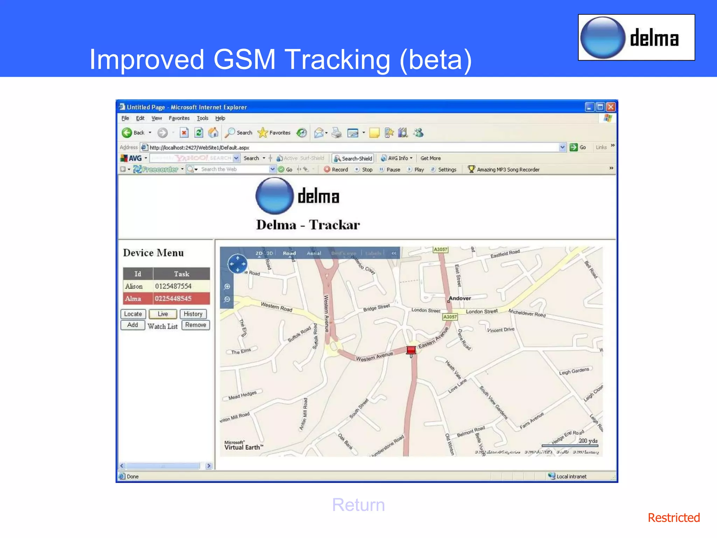
Task: Open the Home page icon
Action: (213, 133)
